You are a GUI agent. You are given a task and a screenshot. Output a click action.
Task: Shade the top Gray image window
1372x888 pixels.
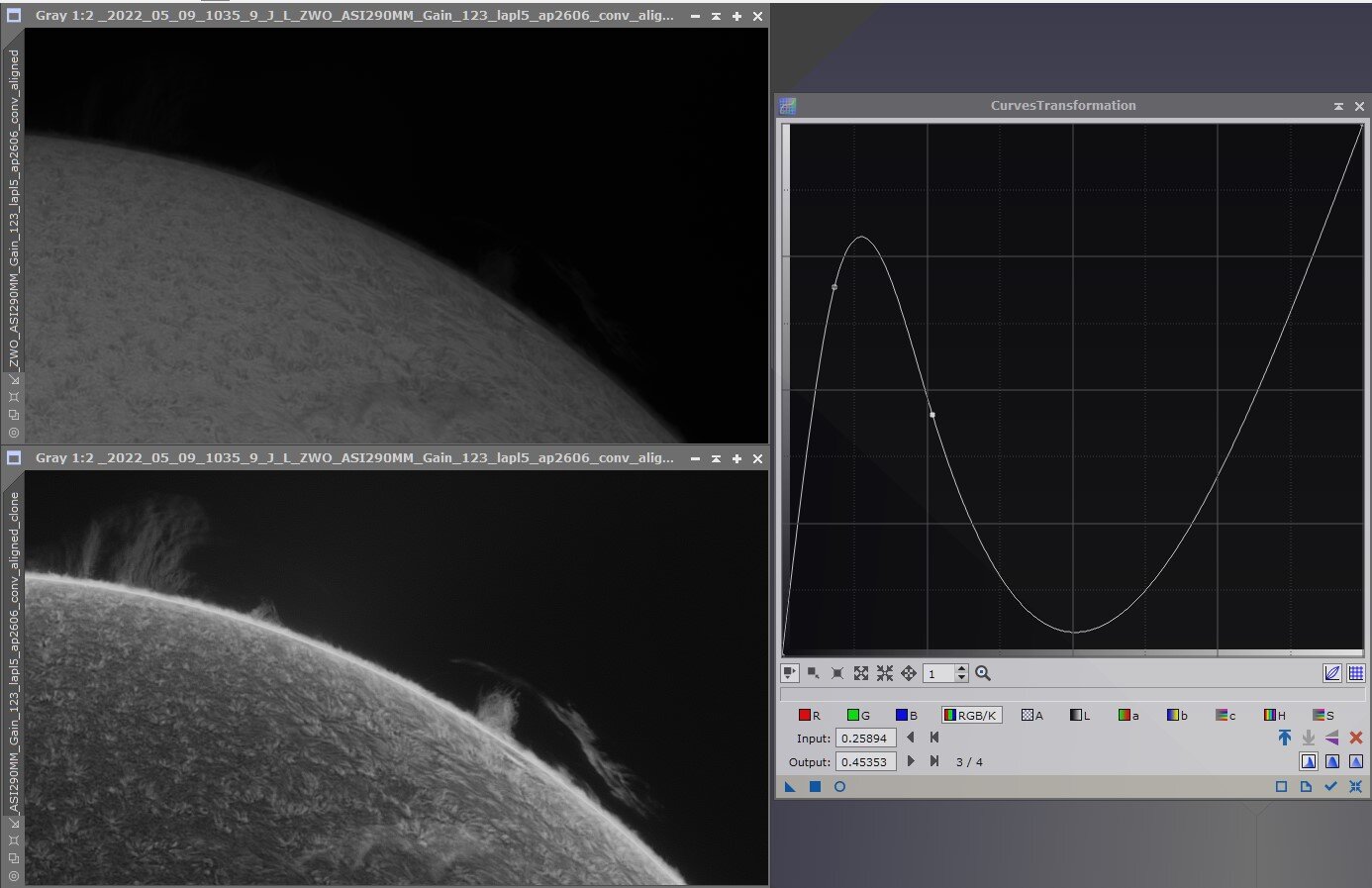[x=716, y=17]
